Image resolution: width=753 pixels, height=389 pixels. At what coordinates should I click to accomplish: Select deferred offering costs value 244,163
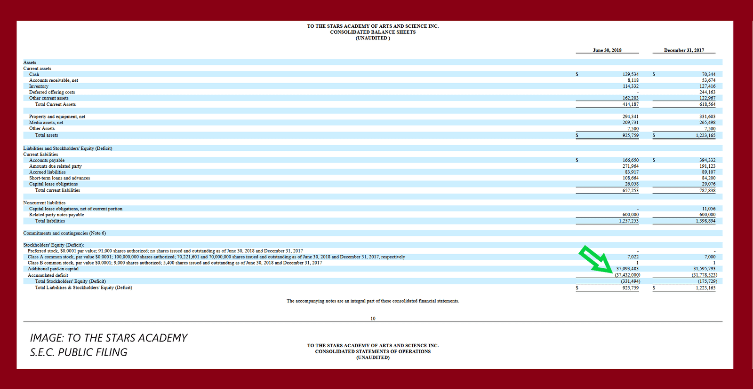(x=707, y=92)
